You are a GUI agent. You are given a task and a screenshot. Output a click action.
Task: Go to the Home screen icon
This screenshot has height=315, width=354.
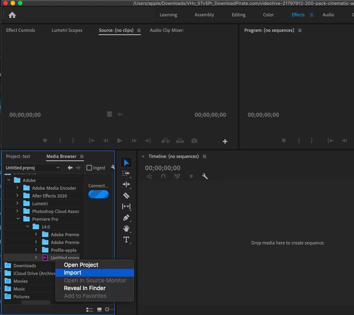pyautogui.click(x=12, y=15)
